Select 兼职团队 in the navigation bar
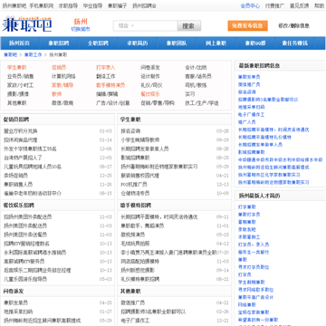Image resolution: width=326 pixels, height=326 pixels. pos(177,43)
